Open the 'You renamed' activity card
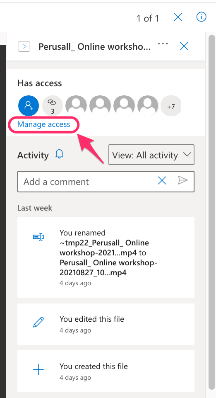Screen dimensions: 216x398 click(x=106, y=257)
